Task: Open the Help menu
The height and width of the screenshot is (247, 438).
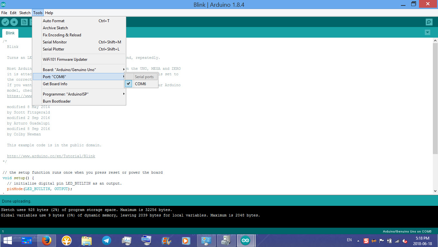Action: [49, 13]
